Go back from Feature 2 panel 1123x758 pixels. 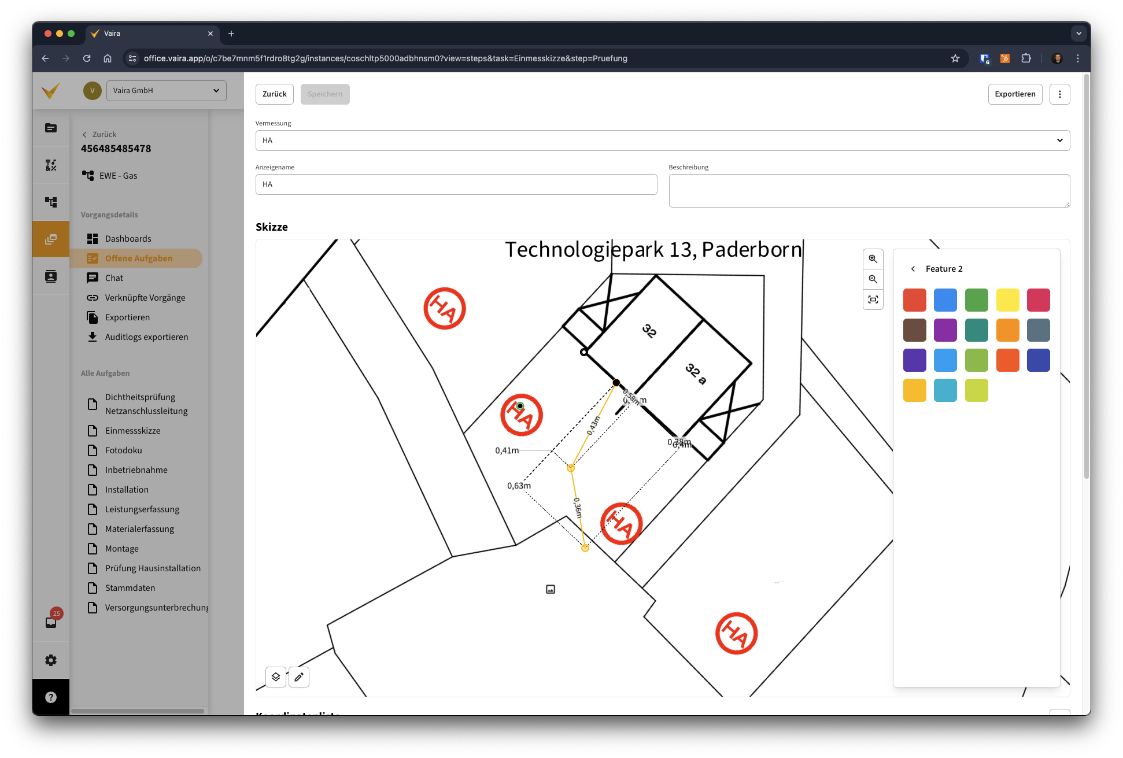point(913,269)
